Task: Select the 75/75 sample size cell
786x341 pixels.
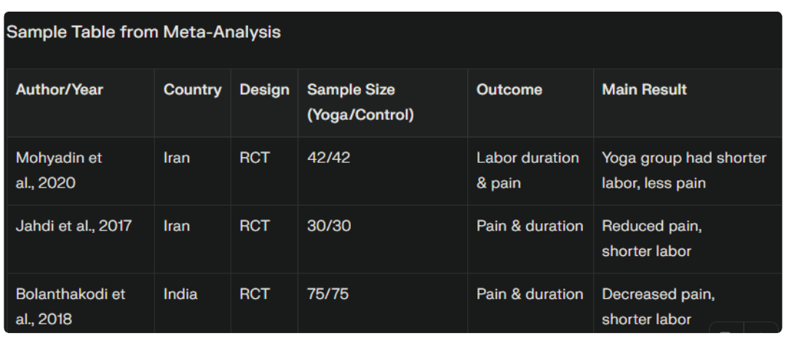Action: point(328,294)
